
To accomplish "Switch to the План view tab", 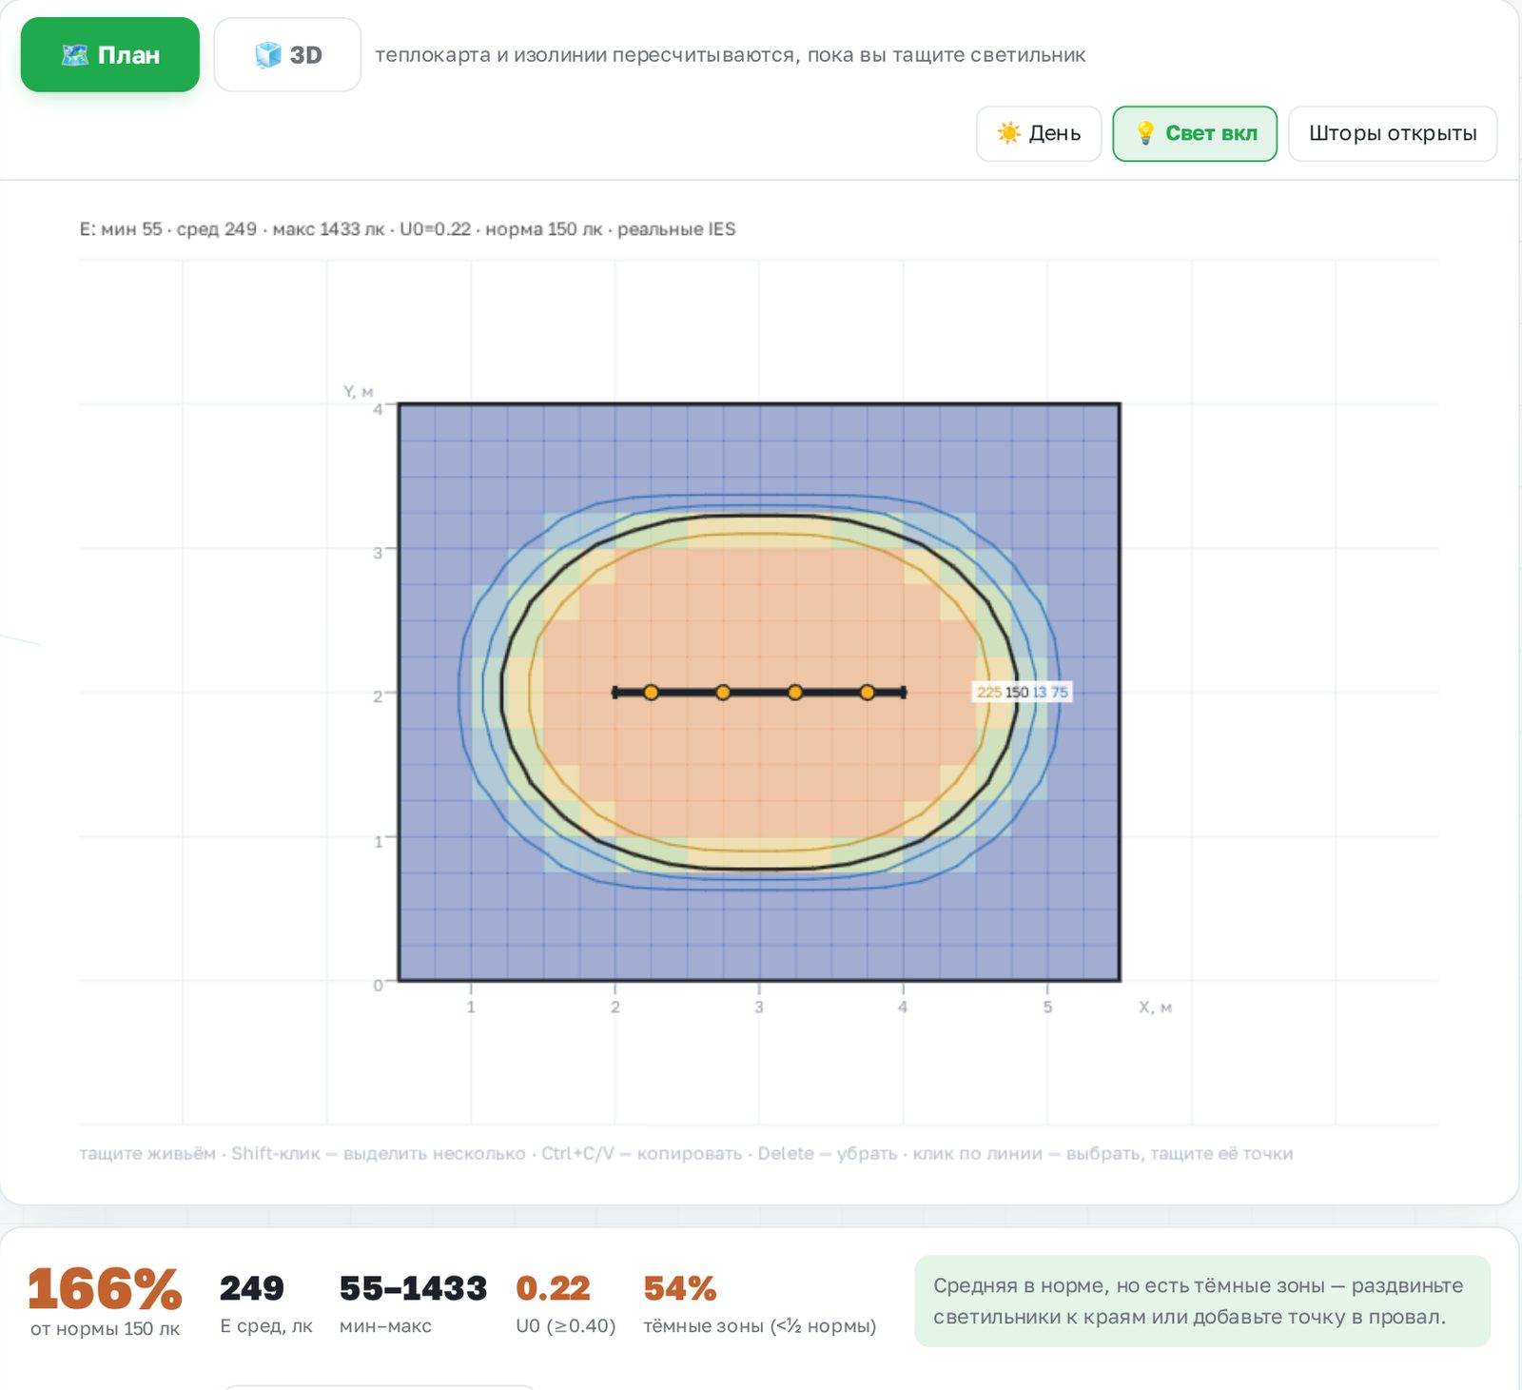I will [110, 54].
